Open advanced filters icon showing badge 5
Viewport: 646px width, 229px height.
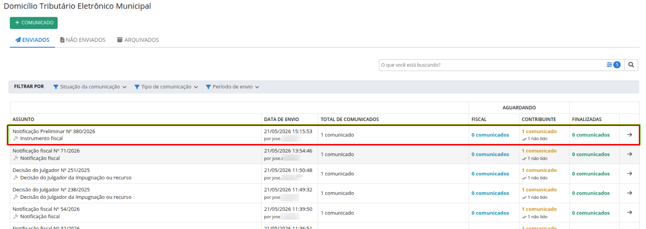point(613,65)
